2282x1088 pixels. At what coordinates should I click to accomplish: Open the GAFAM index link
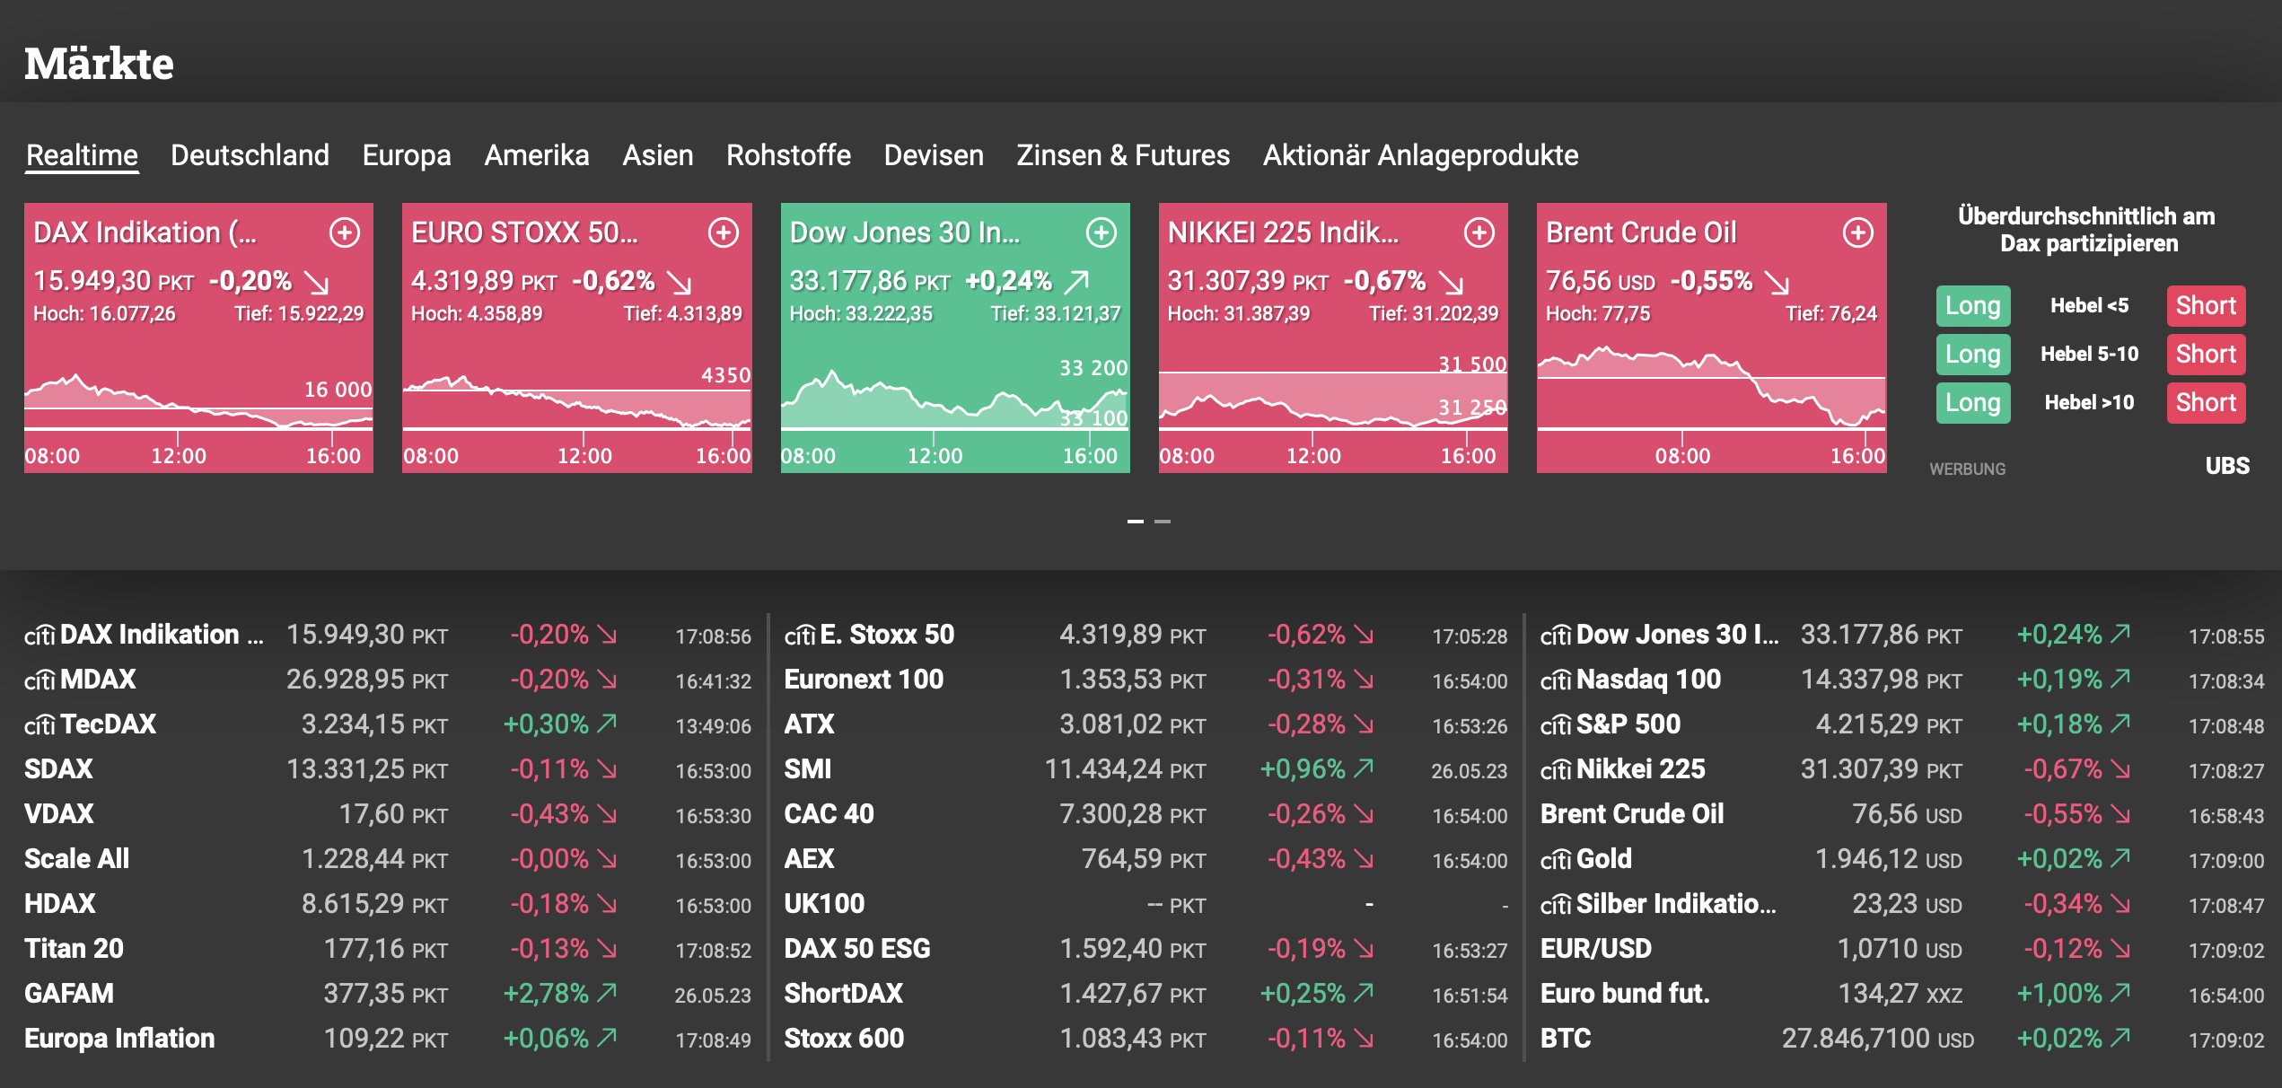[69, 994]
